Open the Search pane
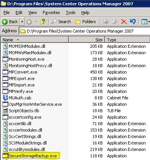150x160 pixels. click(61, 22)
